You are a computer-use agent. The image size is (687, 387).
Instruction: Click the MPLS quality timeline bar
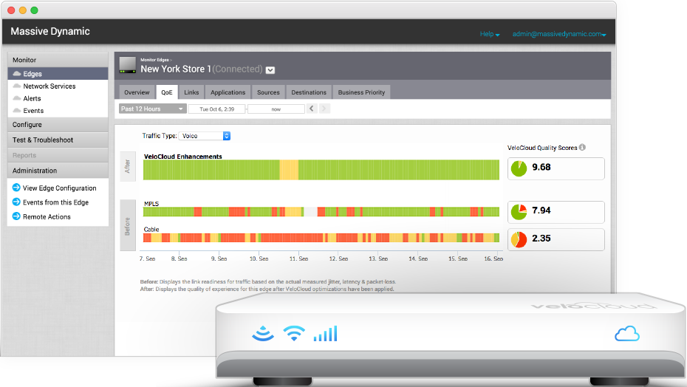[x=321, y=212]
